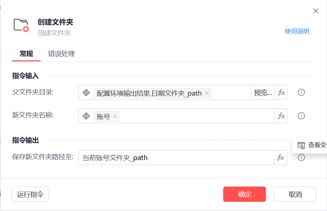
Task: Click the 当前账号文件夹_path input field
Action: (176, 158)
